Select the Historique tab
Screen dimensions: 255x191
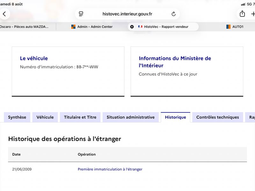click(176, 117)
